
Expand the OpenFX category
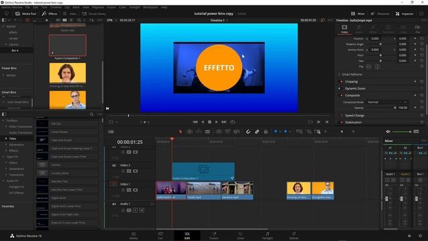pos(3,157)
